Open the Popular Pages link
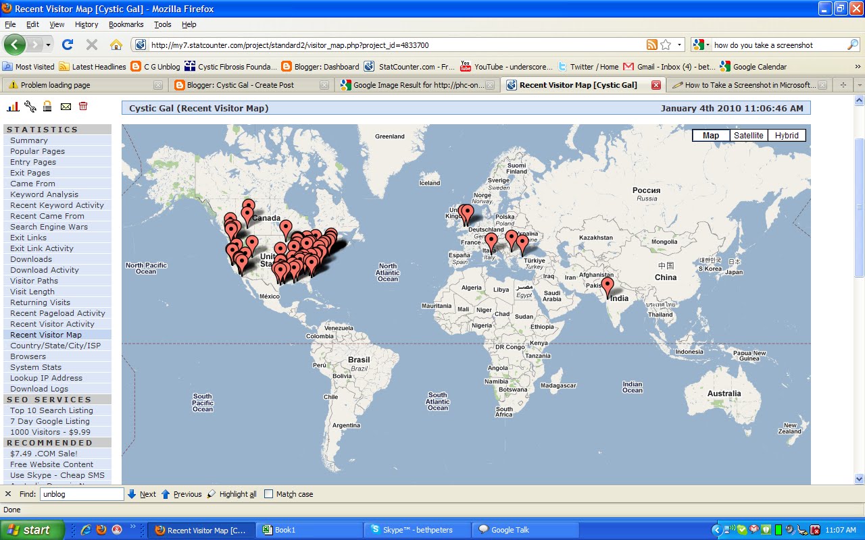 38,151
